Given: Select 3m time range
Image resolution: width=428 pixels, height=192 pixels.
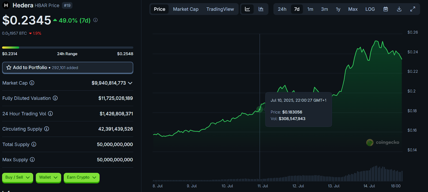Looking at the screenshot, I should [324, 9].
